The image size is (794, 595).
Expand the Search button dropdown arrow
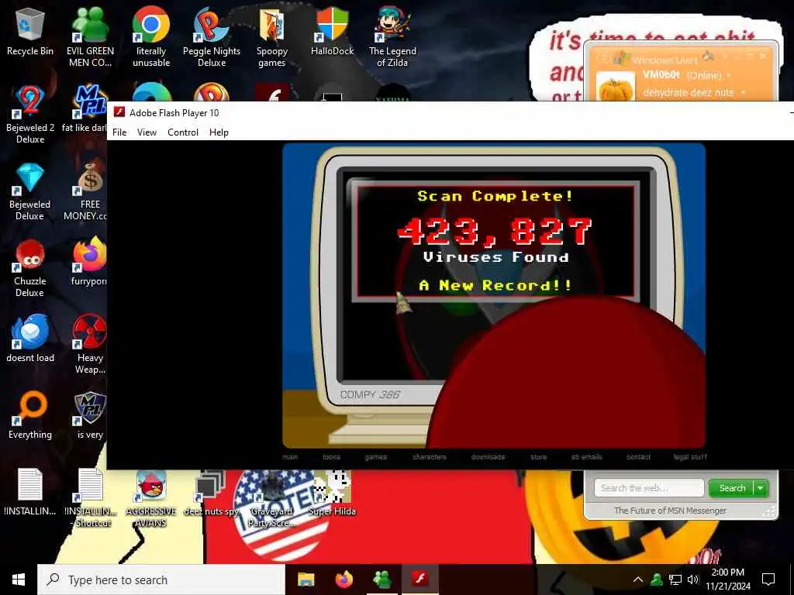tap(761, 488)
